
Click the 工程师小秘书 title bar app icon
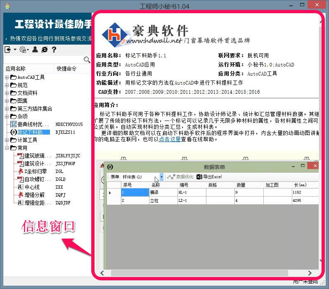[7, 6]
